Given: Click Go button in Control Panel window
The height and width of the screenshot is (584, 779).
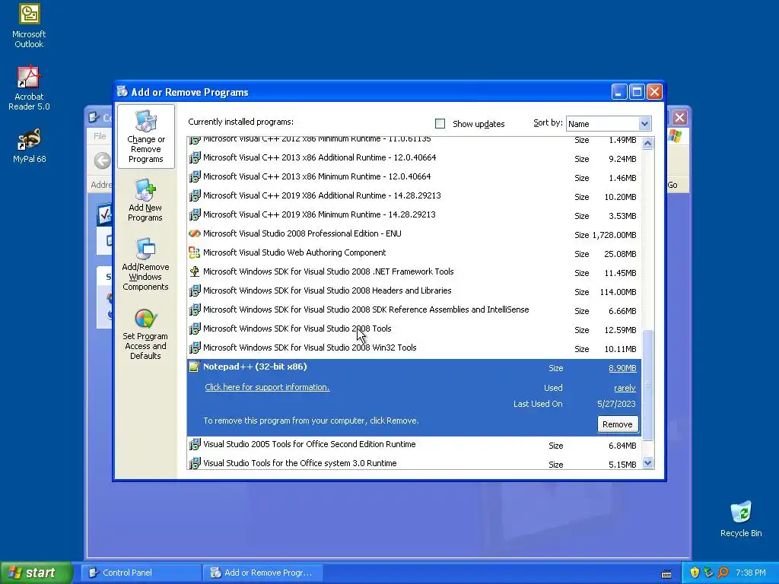Looking at the screenshot, I should coord(672,185).
